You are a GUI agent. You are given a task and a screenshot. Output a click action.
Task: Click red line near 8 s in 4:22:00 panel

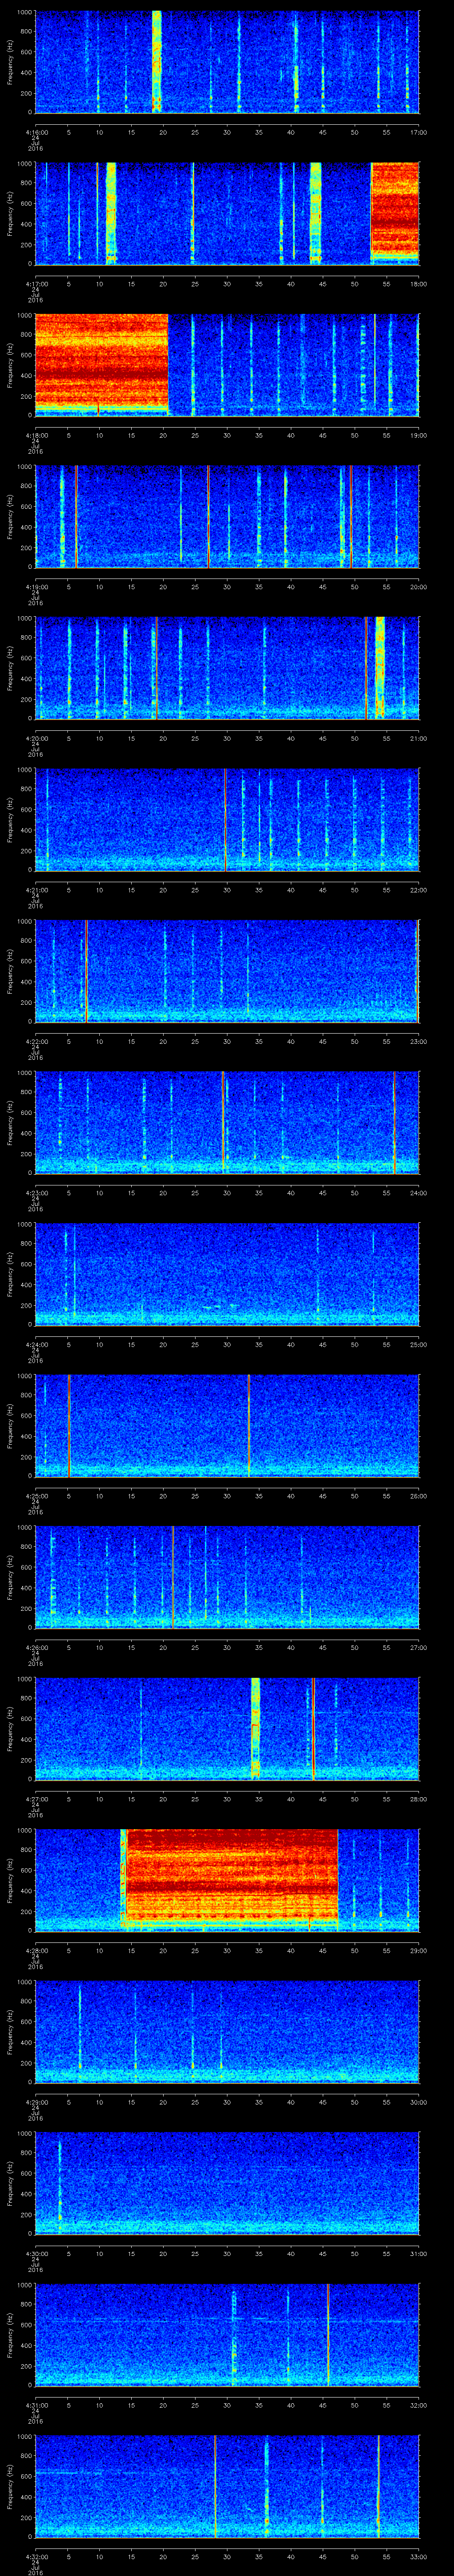[87, 970]
